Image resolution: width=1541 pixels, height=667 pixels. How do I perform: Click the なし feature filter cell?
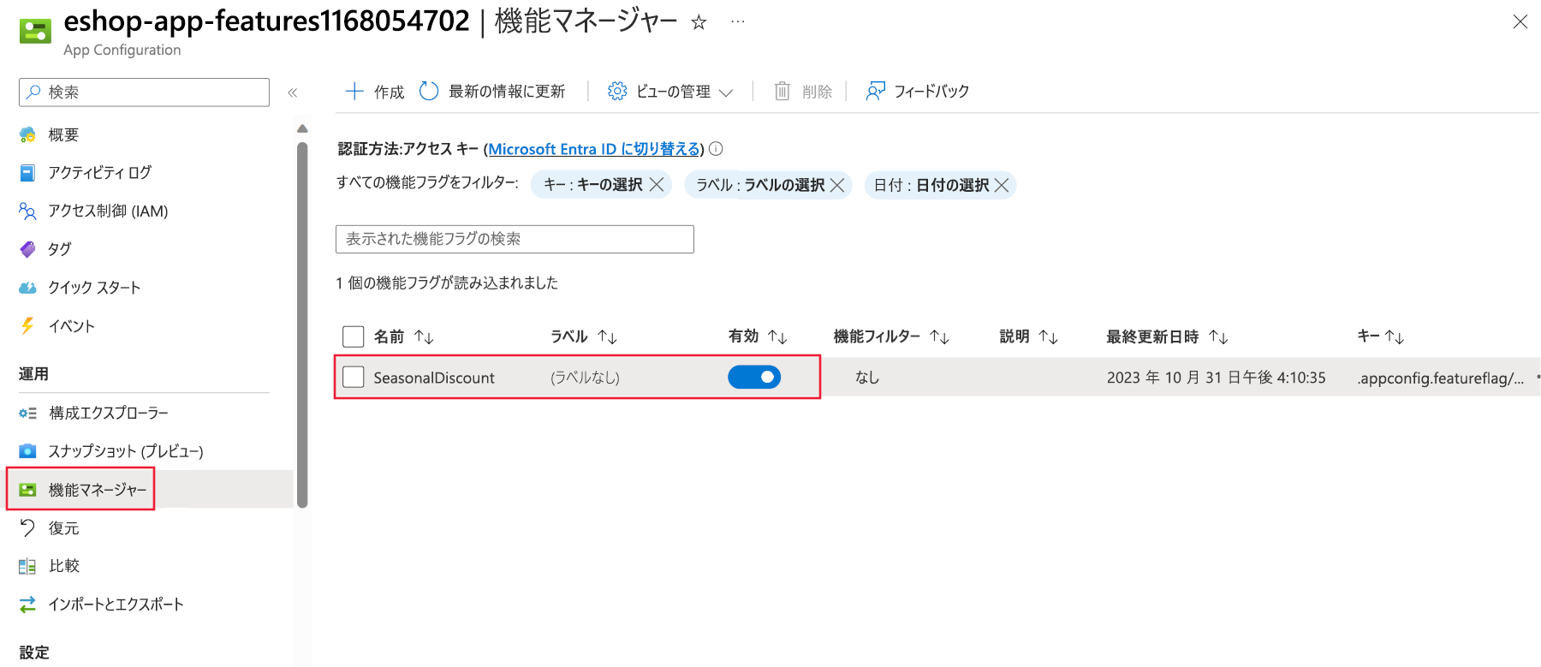(867, 378)
